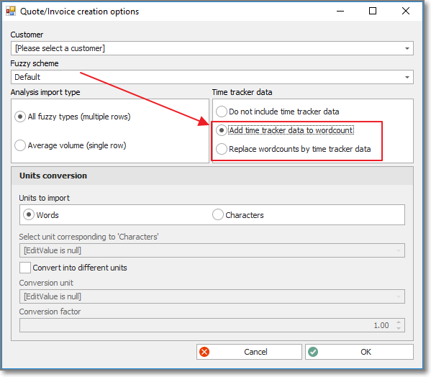Increase the Conversion factor with the up arrow
Screen dimensions: 431x377
click(399, 322)
